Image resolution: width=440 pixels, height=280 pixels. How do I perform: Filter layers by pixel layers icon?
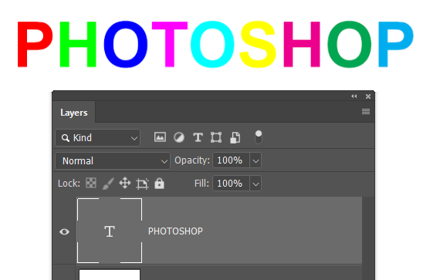pos(160,137)
